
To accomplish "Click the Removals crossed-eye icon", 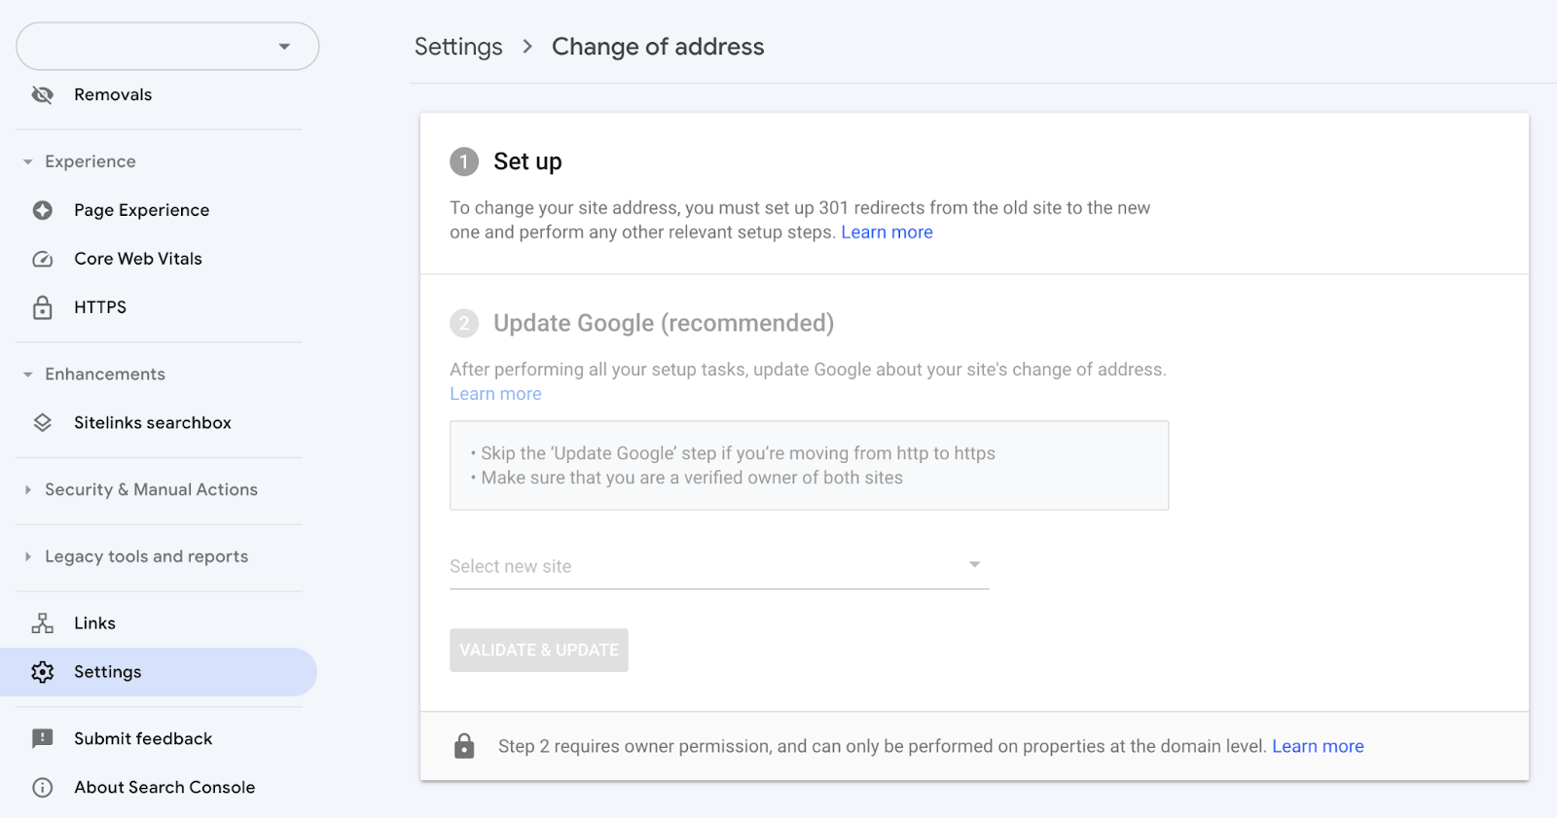I will click(x=43, y=94).
